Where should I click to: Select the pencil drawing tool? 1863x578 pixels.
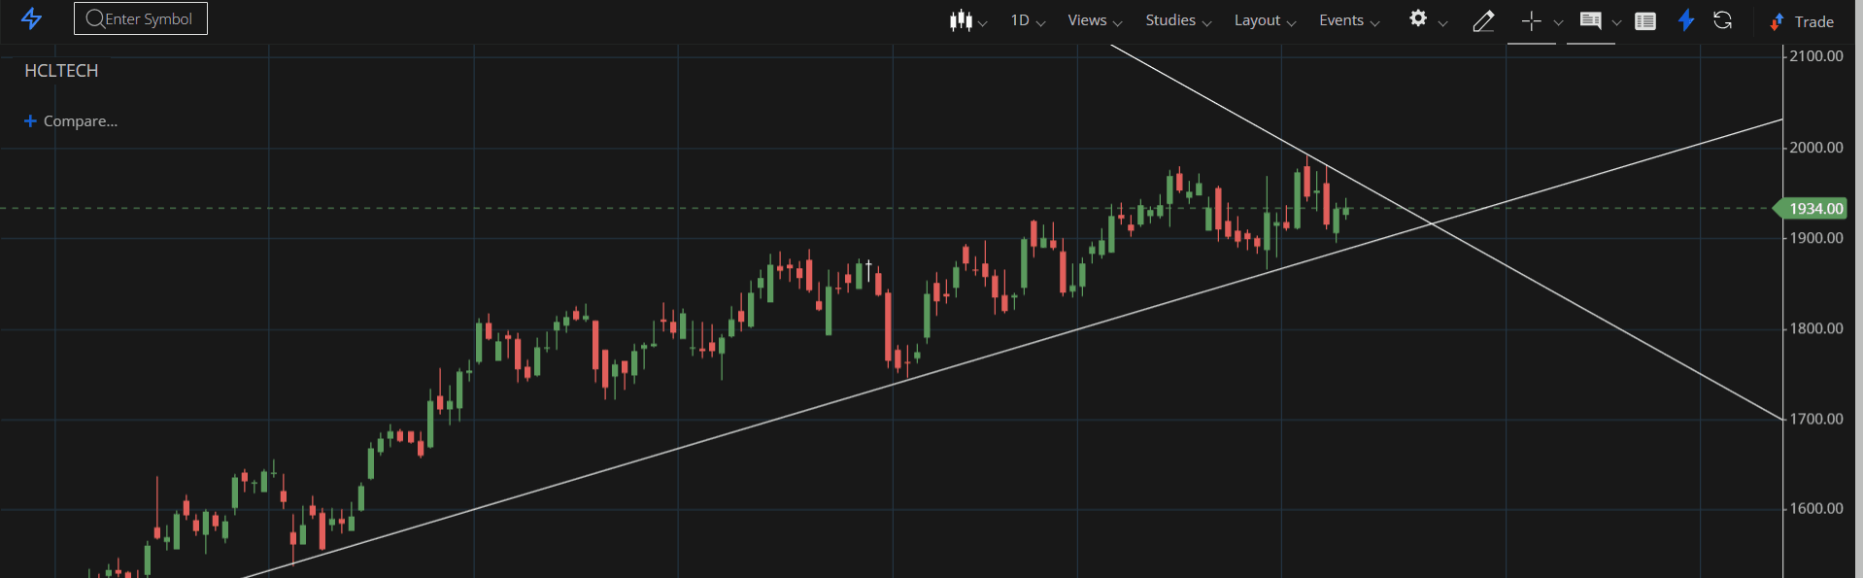1482,20
